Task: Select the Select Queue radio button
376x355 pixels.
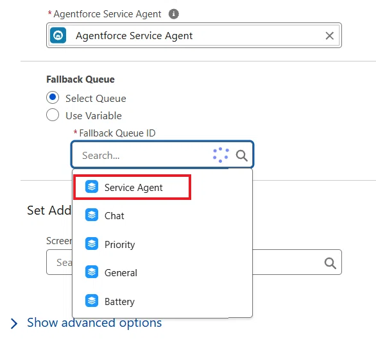Action: coord(53,97)
